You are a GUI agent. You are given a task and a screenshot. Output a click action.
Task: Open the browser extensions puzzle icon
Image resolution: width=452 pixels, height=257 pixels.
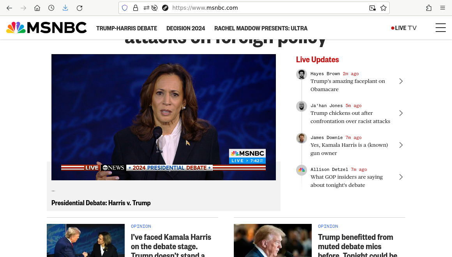pyautogui.click(x=429, y=8)
